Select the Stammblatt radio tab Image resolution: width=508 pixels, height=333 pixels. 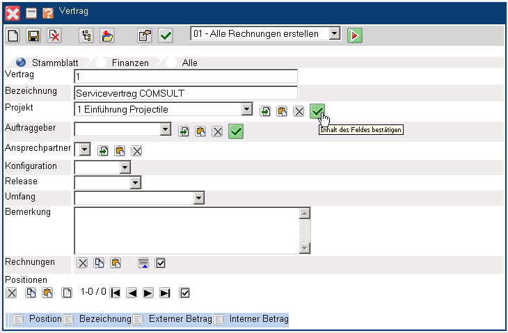coord(21,62)
